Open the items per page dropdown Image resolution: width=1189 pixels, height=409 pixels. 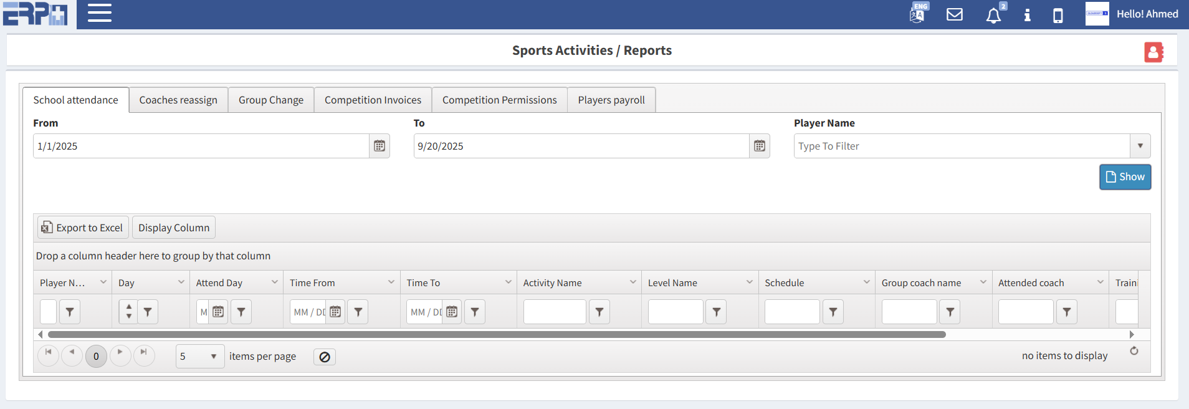pos(213,357)
